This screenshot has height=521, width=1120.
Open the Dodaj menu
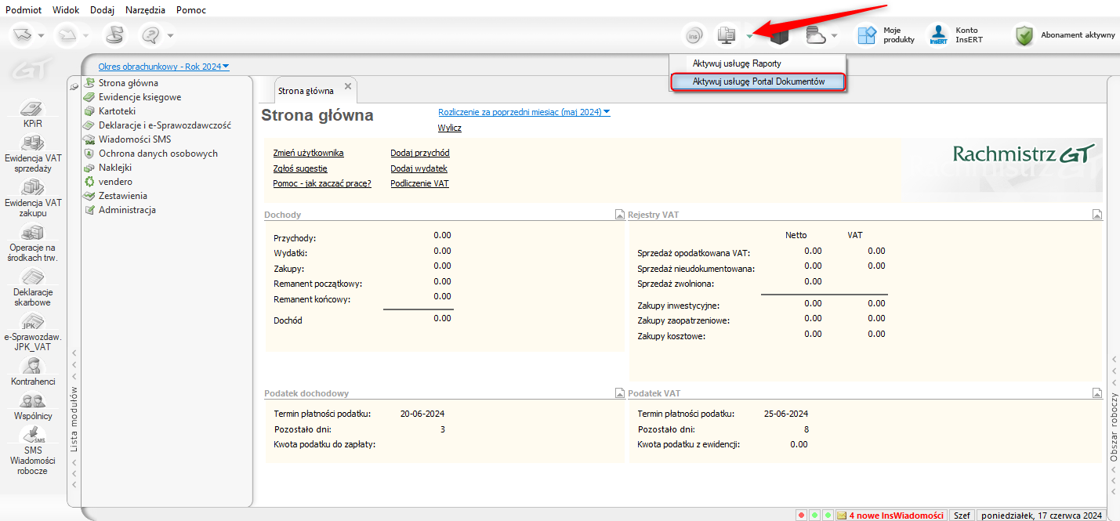(x=102, y=10)
